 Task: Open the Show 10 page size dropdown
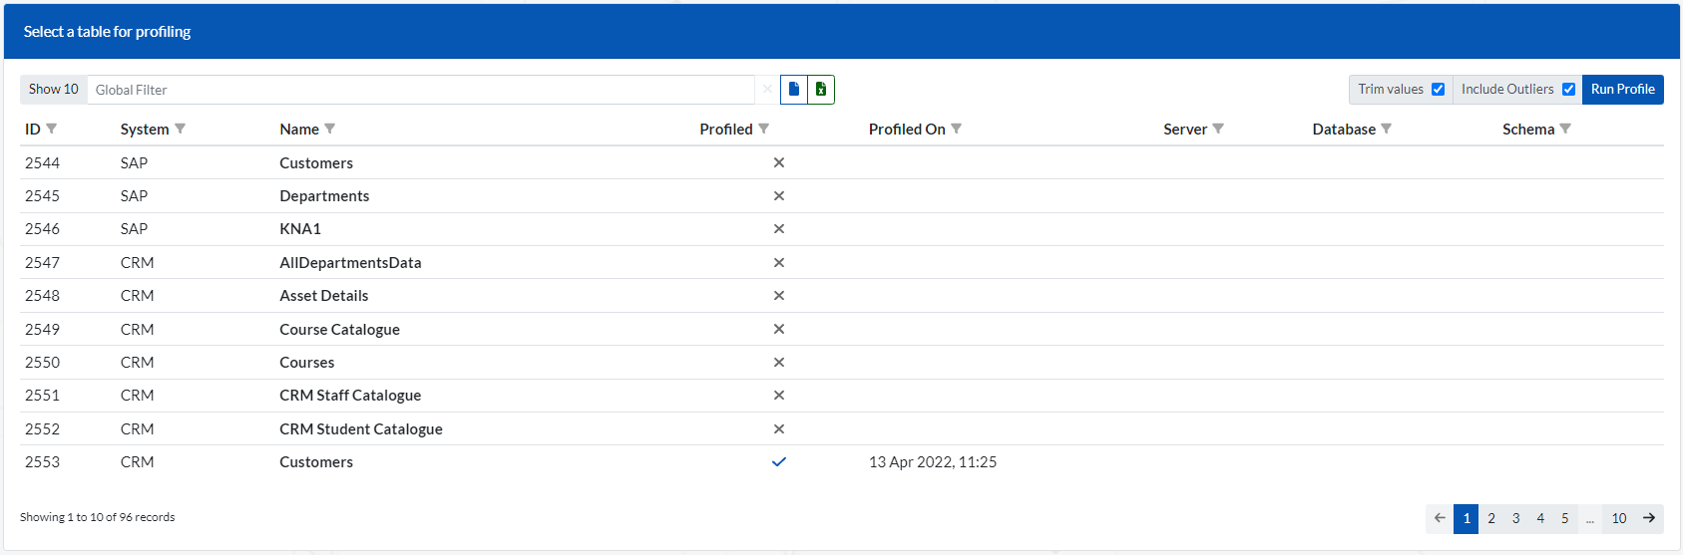click(x=54, y=90)
